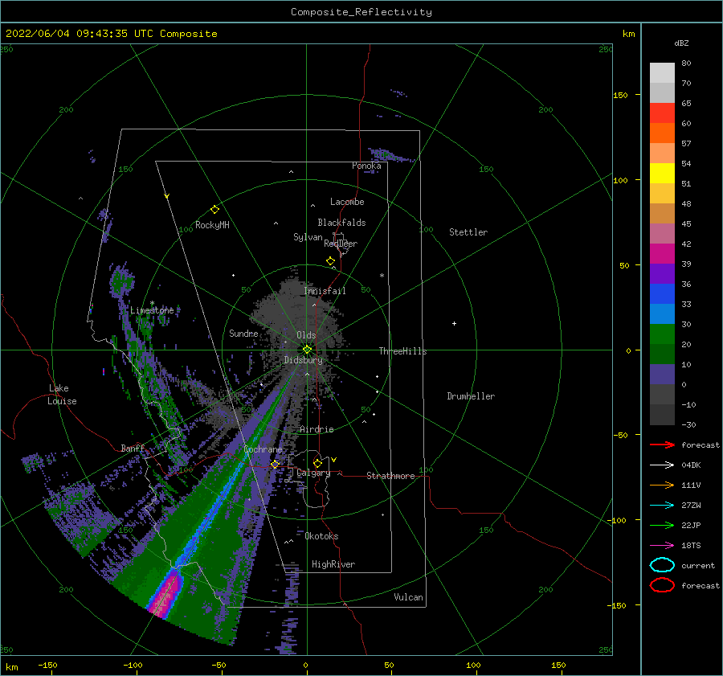Select the red 60–65 dBZ color swatch
This screenshot has height=676, width=723.
point(662,113)
